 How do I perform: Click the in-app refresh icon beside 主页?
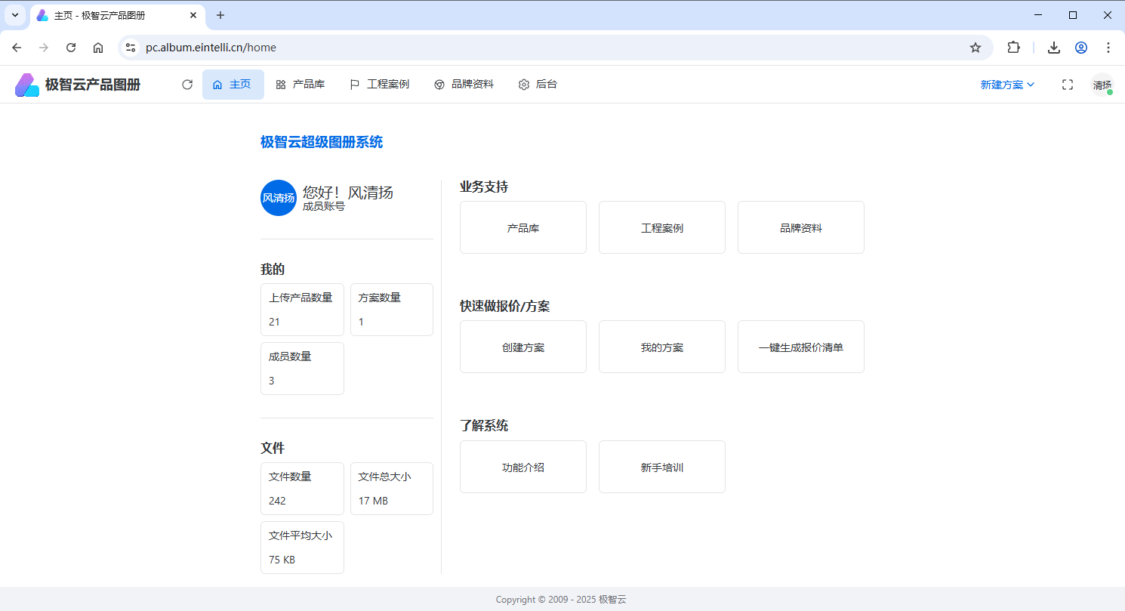187,85
